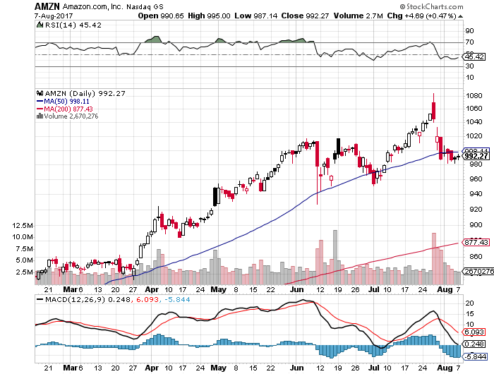Click the Volume bars legend icon

coord(40,116)
